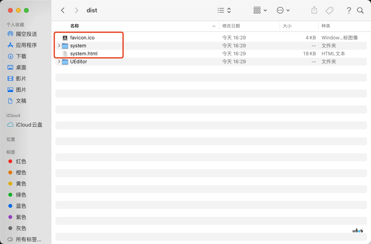Select 应用程序 in the sidebar
This screenshot has width=371, height=244.
(x=26, y=45)
